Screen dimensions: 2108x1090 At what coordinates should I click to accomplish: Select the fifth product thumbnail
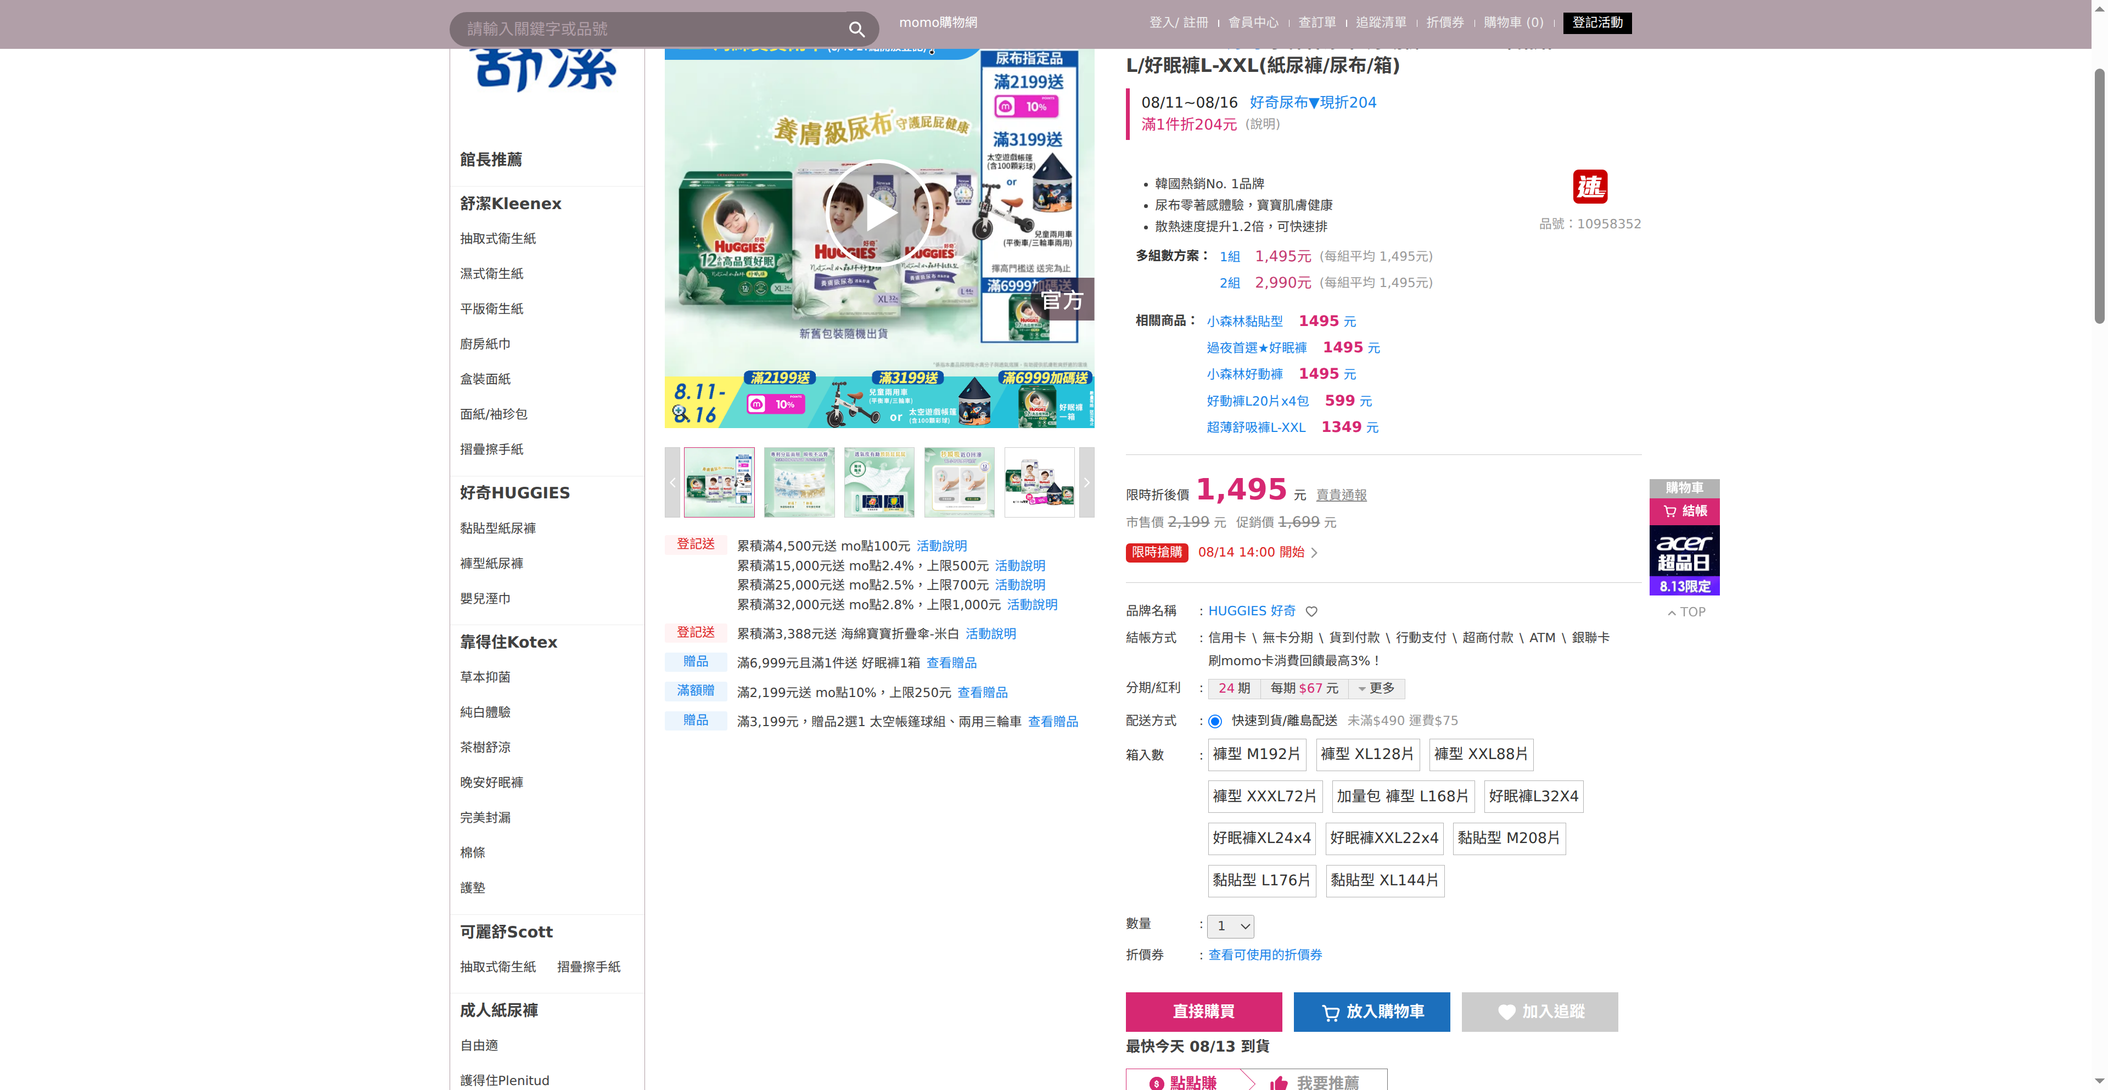[1039, 482]
